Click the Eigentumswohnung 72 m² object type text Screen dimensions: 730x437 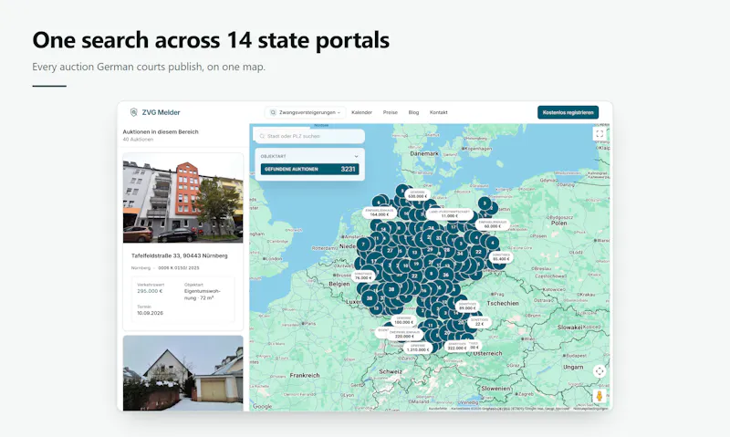tap(202, 294)
